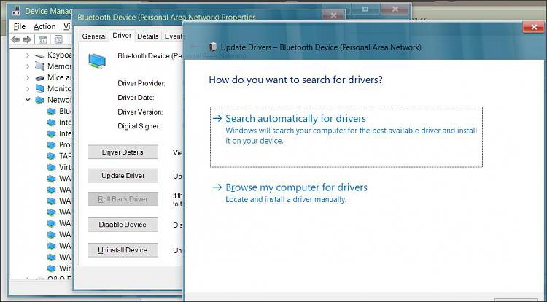The width and height of the screenshot is (547, 302).
Task: Click the 'Driver Date:' label
Action: click(136, 98)
